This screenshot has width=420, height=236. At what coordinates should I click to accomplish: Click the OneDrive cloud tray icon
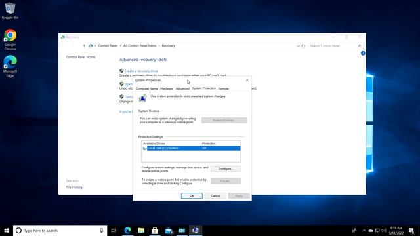click(x=371, y=230)
